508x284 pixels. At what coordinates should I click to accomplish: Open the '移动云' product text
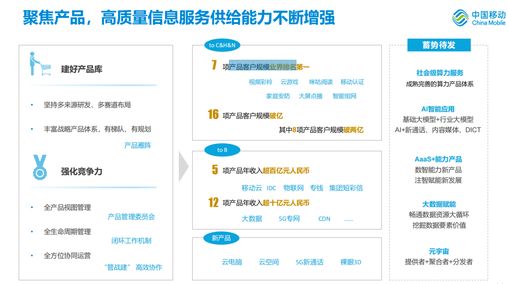coord(252,188)
